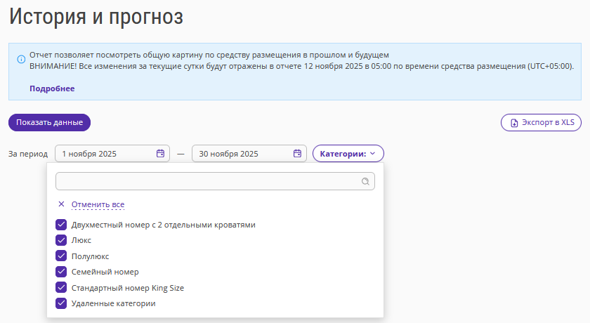Click the Отменить все link
The height and width of the screenshot is (323, 590).
98,204
